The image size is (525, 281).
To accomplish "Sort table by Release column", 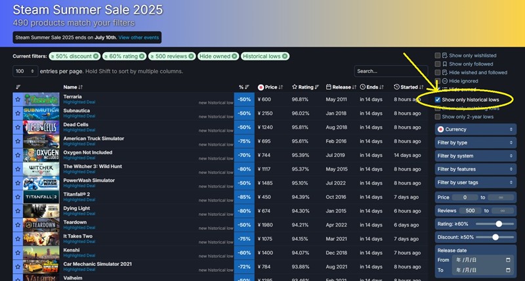I will tap(341, 87).
